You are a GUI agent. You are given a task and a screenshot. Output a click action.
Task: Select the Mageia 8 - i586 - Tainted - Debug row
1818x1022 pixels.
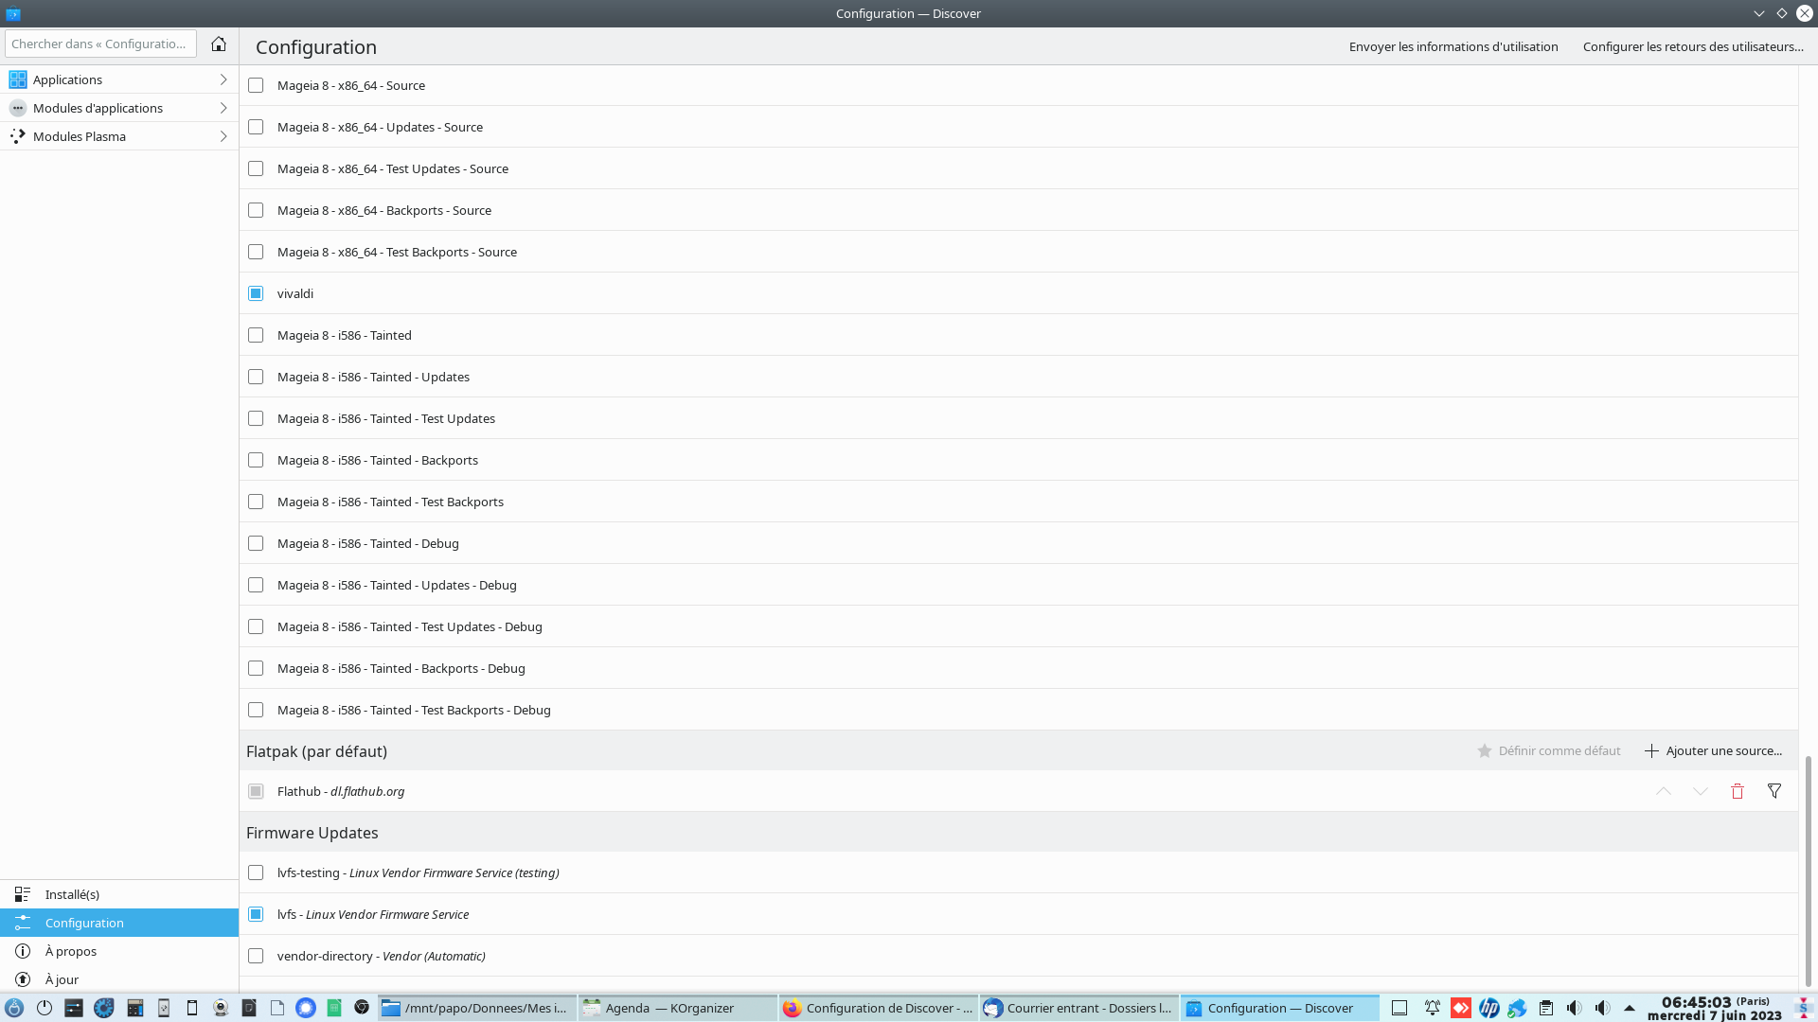[x=1019, y=543]
